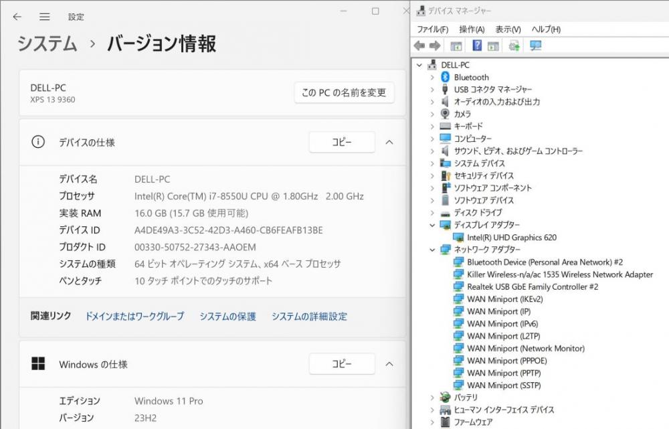Collapse the ディスプレイ アダプター node

(x=432, y=225)
